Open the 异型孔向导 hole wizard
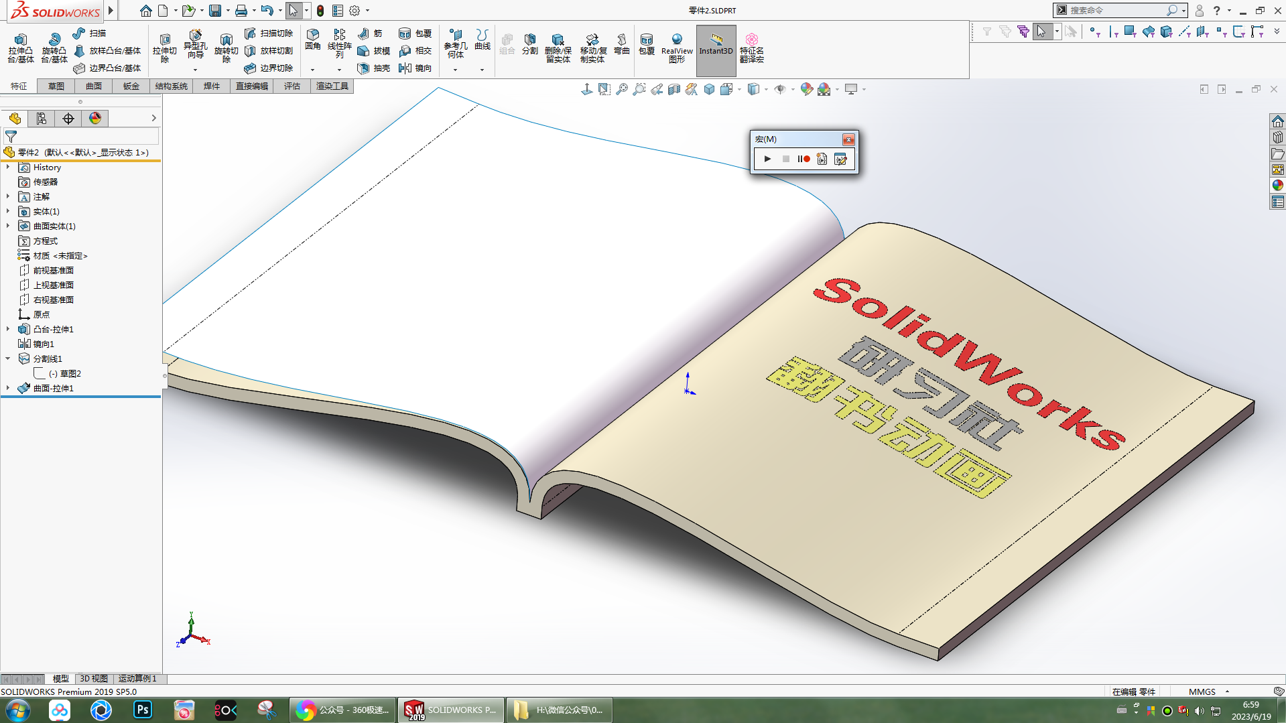 195,44
